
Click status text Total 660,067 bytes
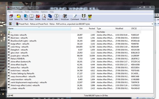96,95
